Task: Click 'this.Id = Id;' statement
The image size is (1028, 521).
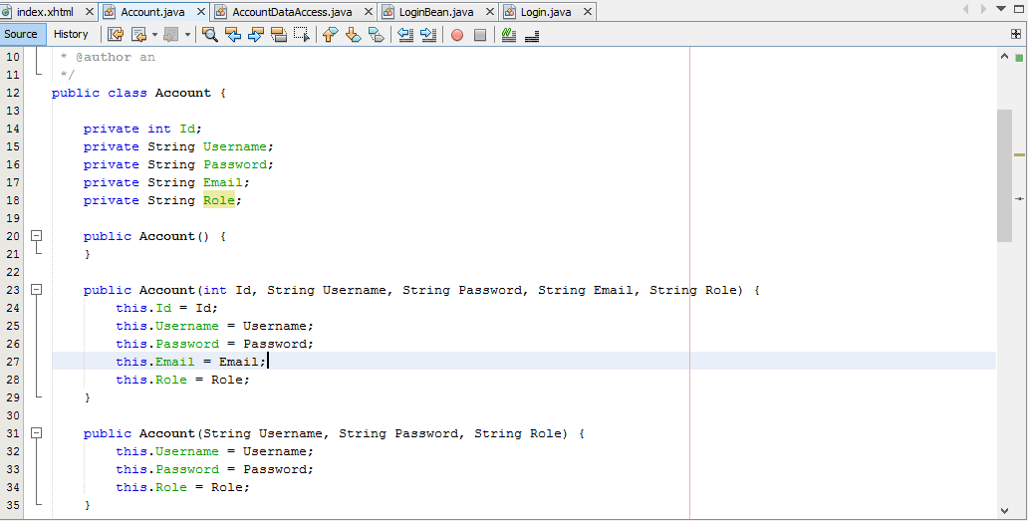Action: (166, 308)
